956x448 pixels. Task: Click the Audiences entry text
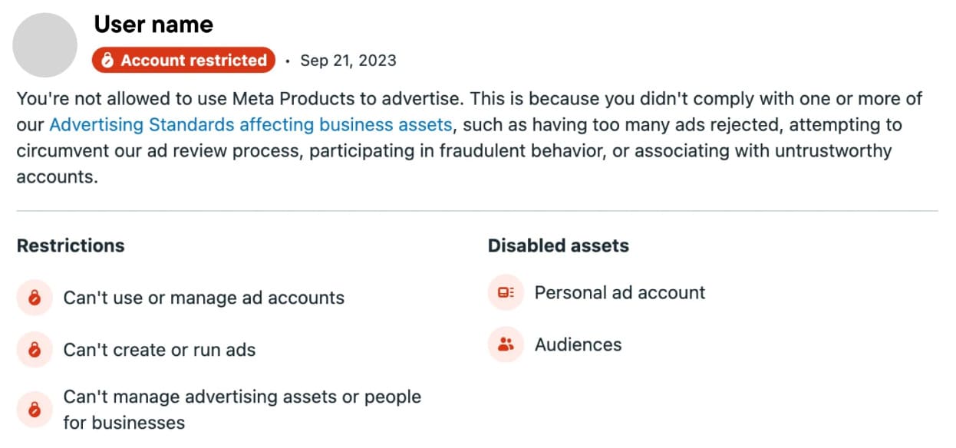tap(579, 344)
